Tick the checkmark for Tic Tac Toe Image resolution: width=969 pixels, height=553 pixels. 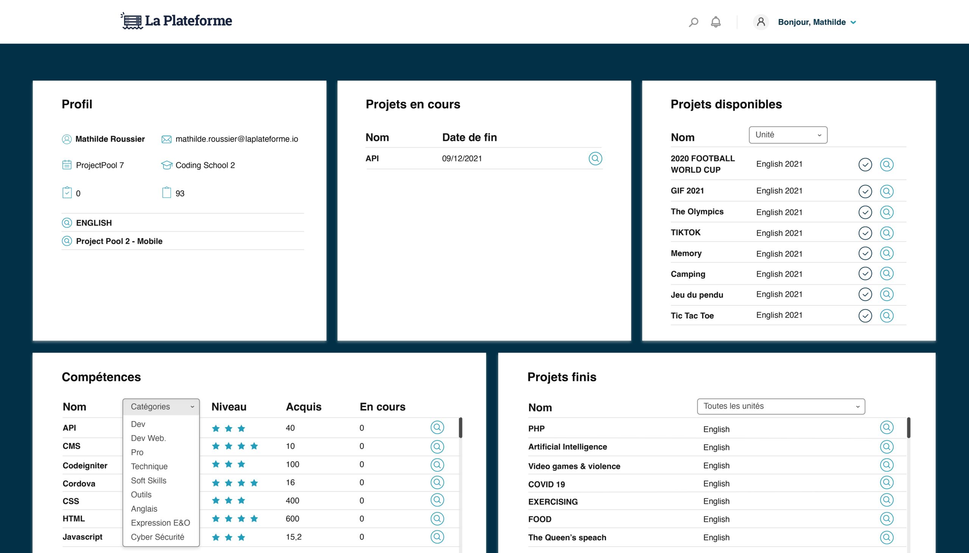point(865,315)
